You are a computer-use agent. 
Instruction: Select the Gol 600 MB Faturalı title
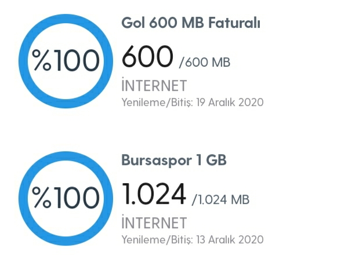click(191, 23)
